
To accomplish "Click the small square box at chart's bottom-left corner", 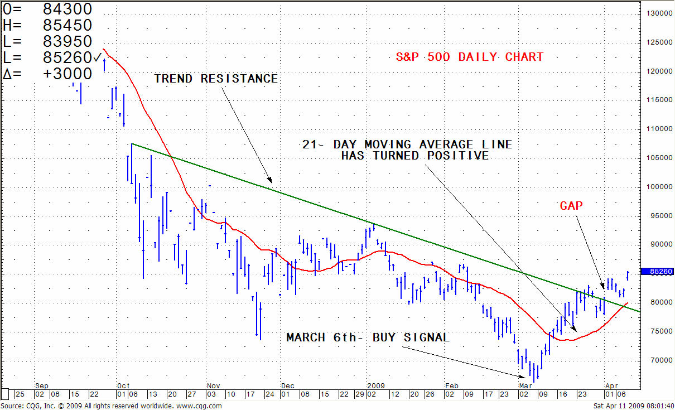I will (x=6, y=394).
